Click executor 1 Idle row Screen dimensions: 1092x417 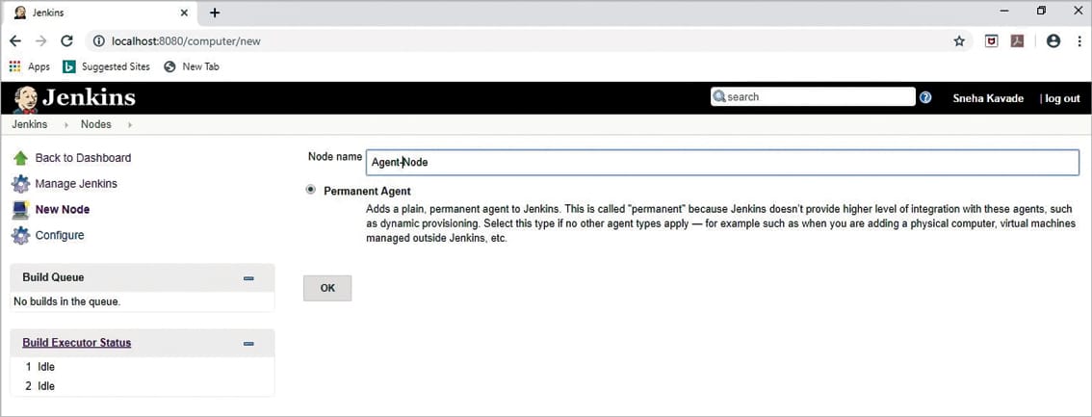click(39, 367)
